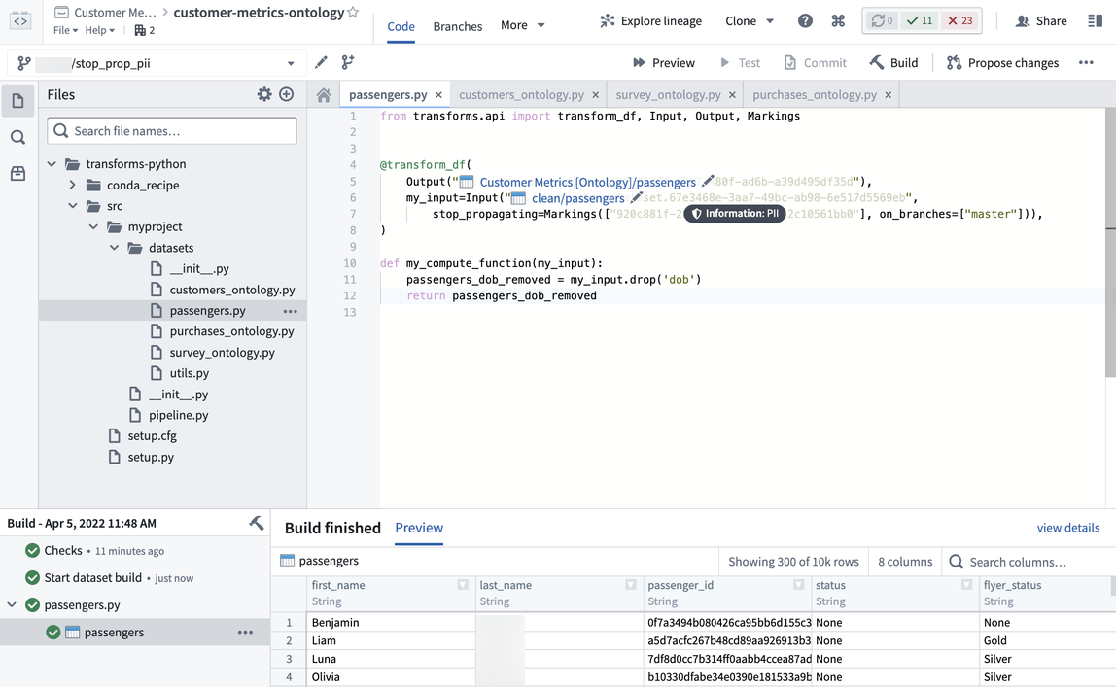Open passengers dataset options in build panel

coord(246,633)
